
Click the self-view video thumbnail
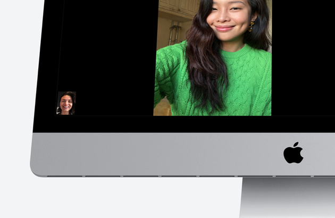pyautogui.click(x=66, y=103)
